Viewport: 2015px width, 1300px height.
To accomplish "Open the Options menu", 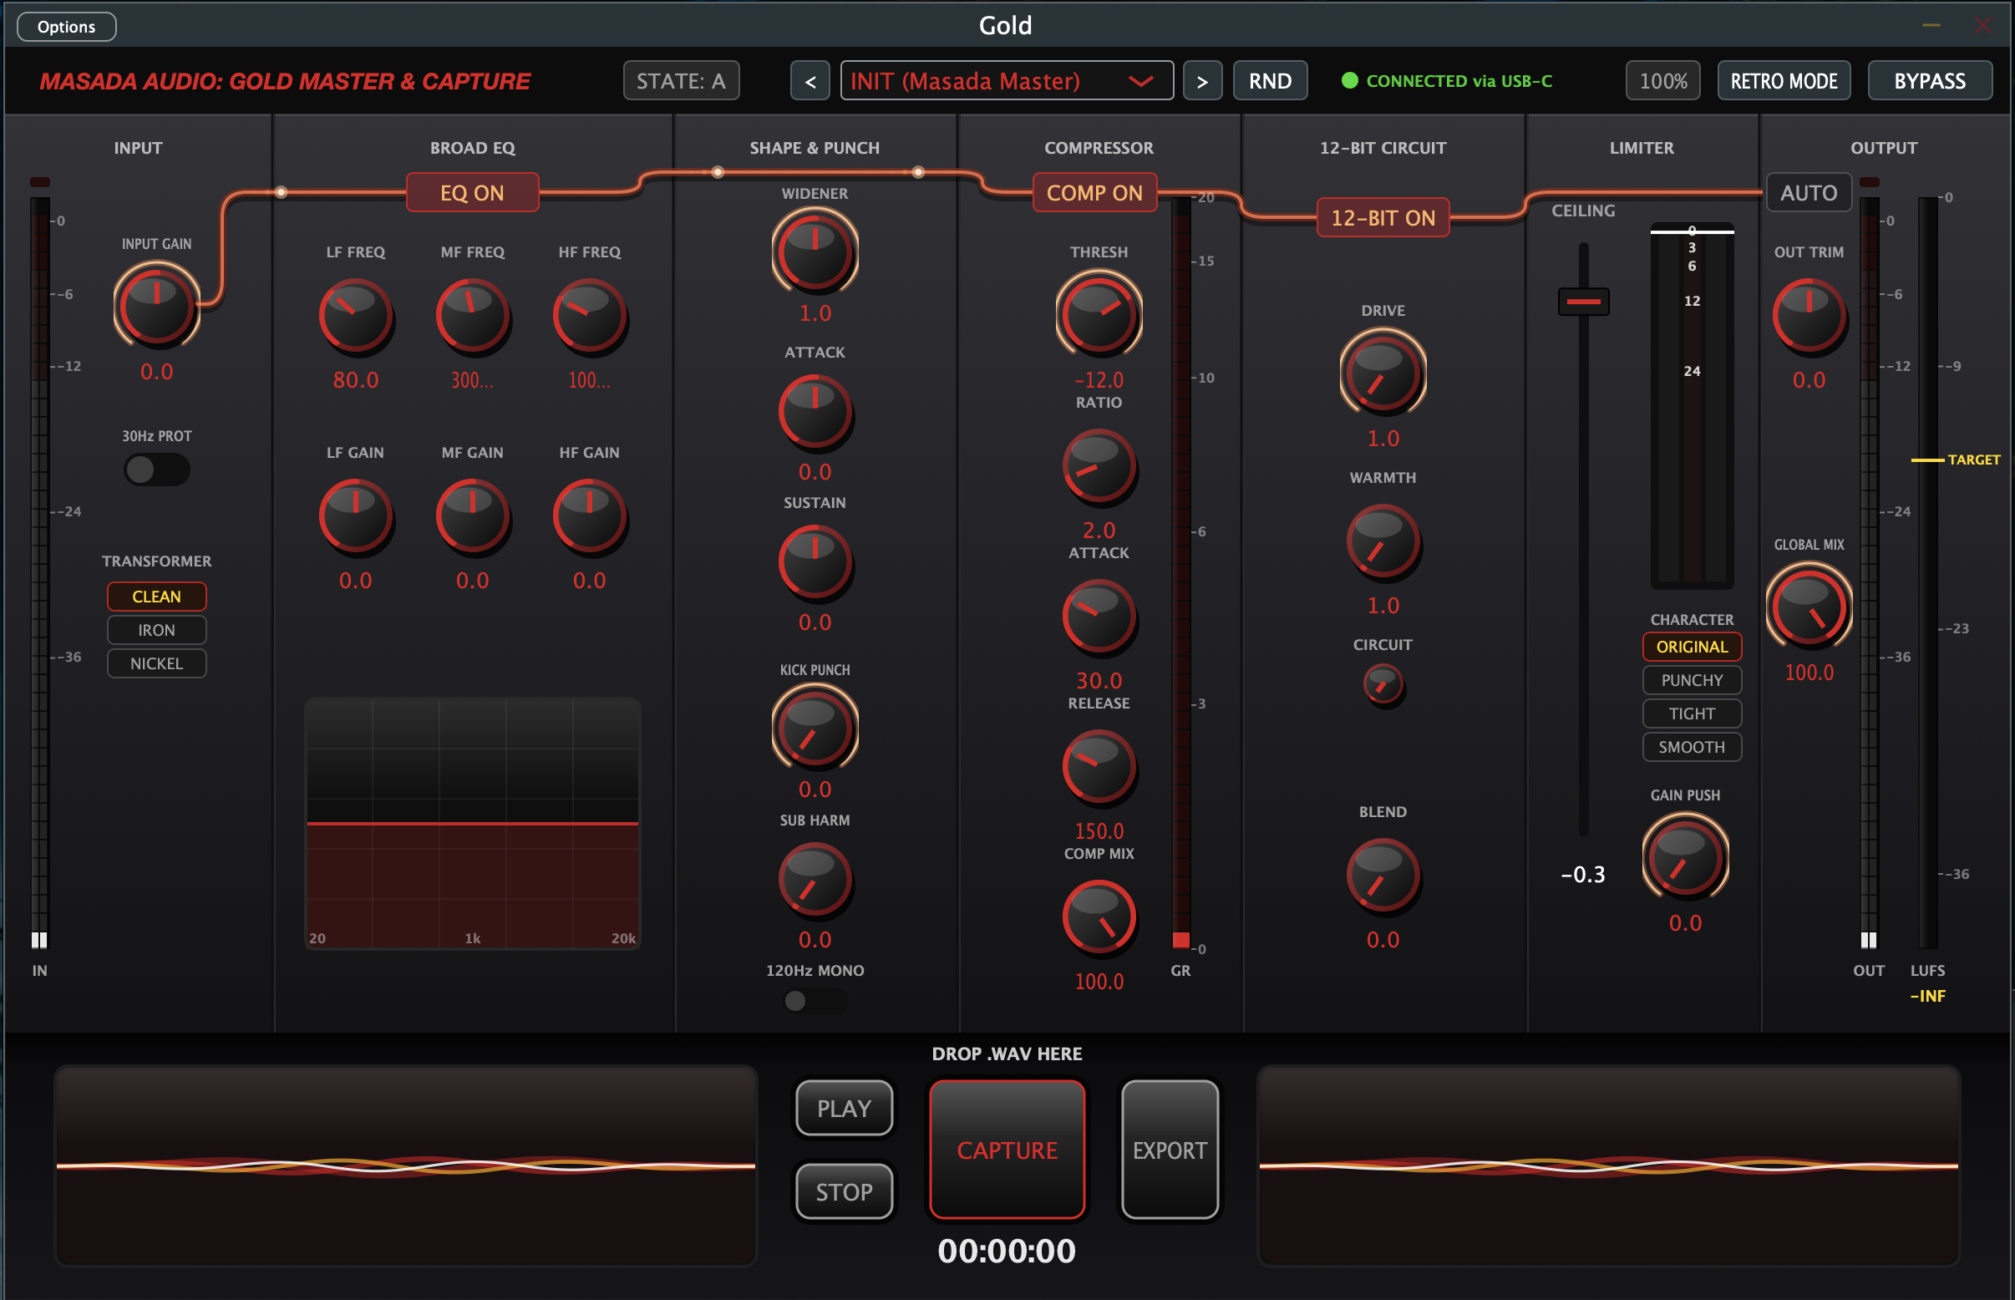I will (66, 26).
